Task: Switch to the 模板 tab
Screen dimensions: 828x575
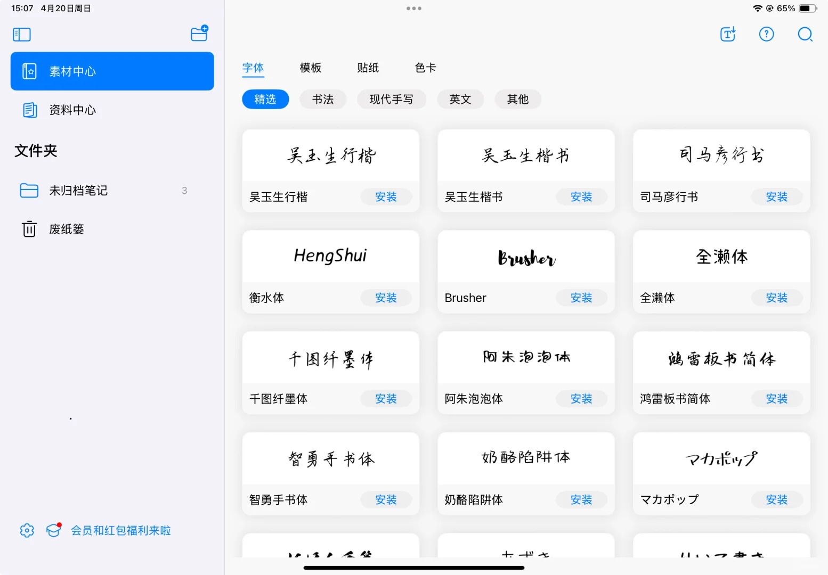Action: (311, 68)
